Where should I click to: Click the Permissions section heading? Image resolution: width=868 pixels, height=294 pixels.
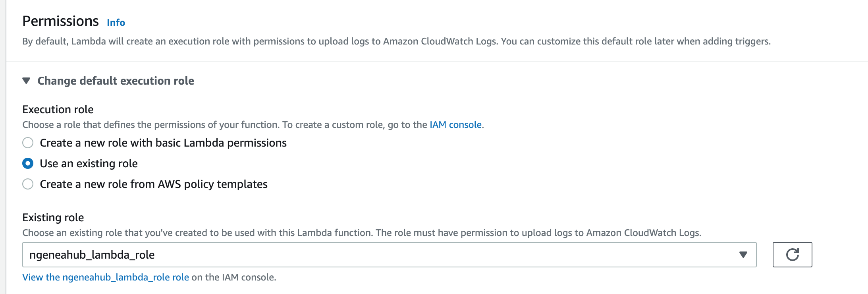(60, 21)
